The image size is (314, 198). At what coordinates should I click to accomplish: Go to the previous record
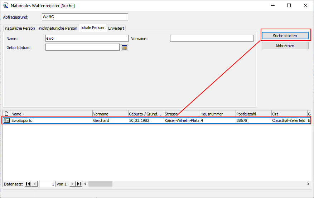point(34,184)
